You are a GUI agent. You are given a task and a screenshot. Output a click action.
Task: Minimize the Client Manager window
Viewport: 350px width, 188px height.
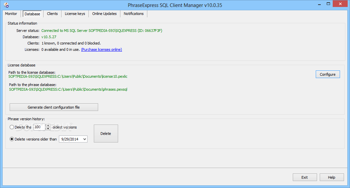point(319,4)
